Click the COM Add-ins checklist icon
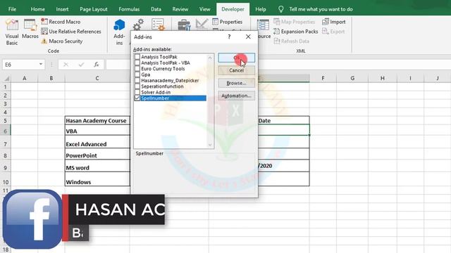Viewport: 451px width, 253px height. (x=158, y=25)
